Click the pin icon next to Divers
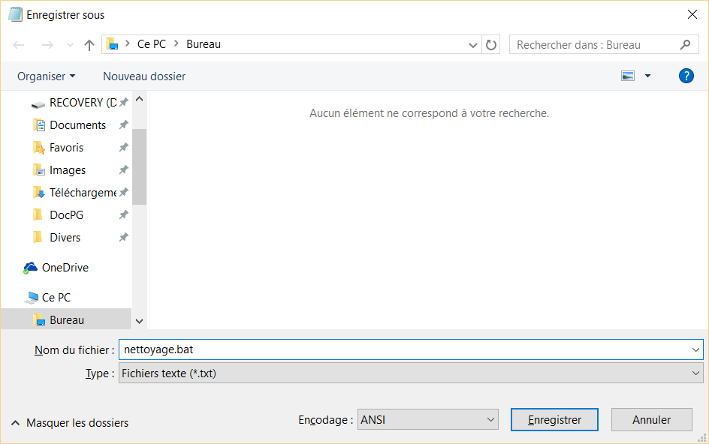The image size is (709, 444). (x=123, y=237)
